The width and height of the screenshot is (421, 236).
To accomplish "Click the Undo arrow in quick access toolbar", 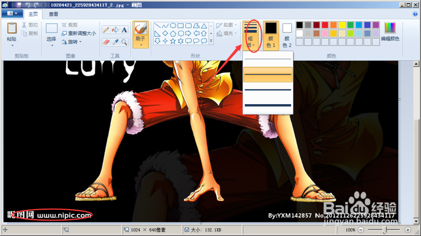I will [28, 5].
